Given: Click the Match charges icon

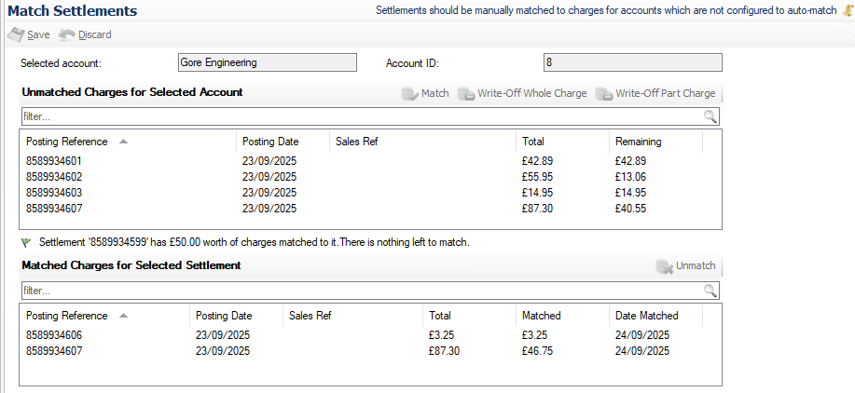Looking at the screenshot, I should coord(409,93).
